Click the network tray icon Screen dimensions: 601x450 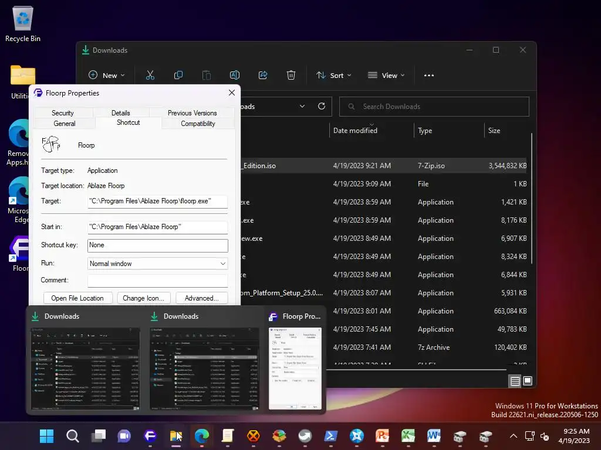click(530, 436)
